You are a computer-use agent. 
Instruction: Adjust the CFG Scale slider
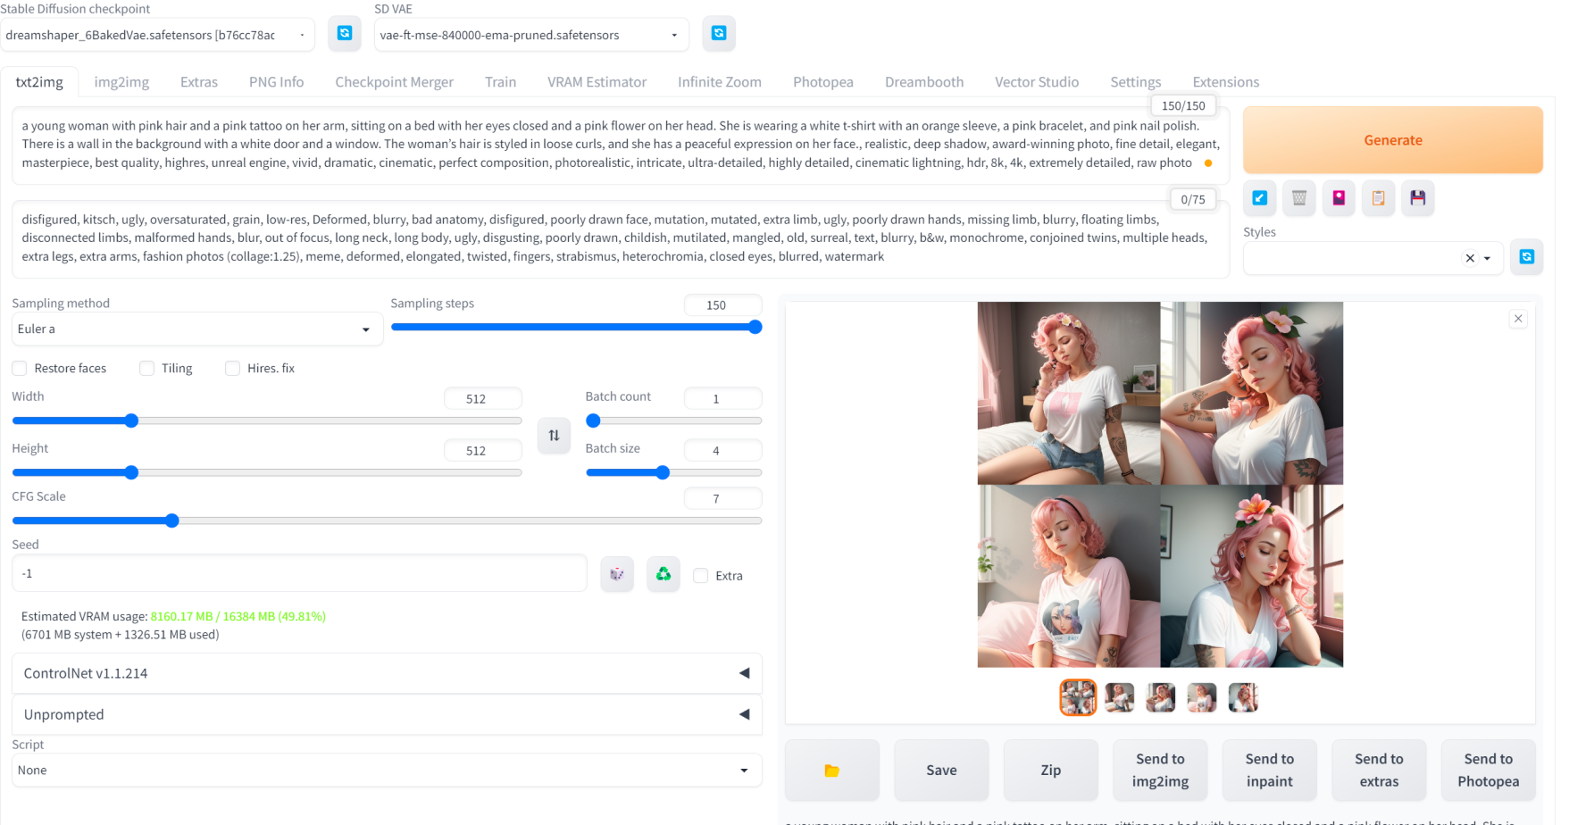(x=171, y=521)
